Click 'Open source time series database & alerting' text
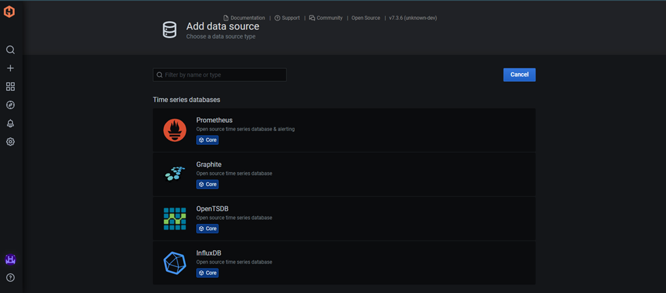This screenshot has height=293, width=666. (245, 129)
